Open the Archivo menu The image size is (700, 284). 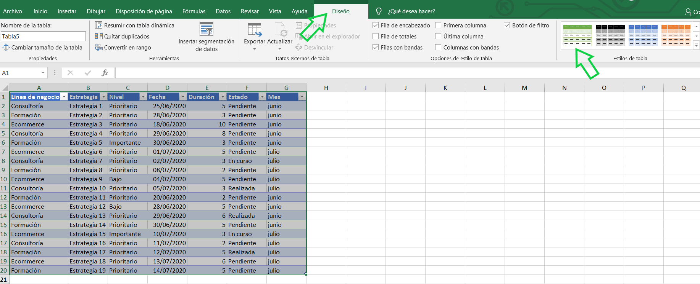pos(13,11)
